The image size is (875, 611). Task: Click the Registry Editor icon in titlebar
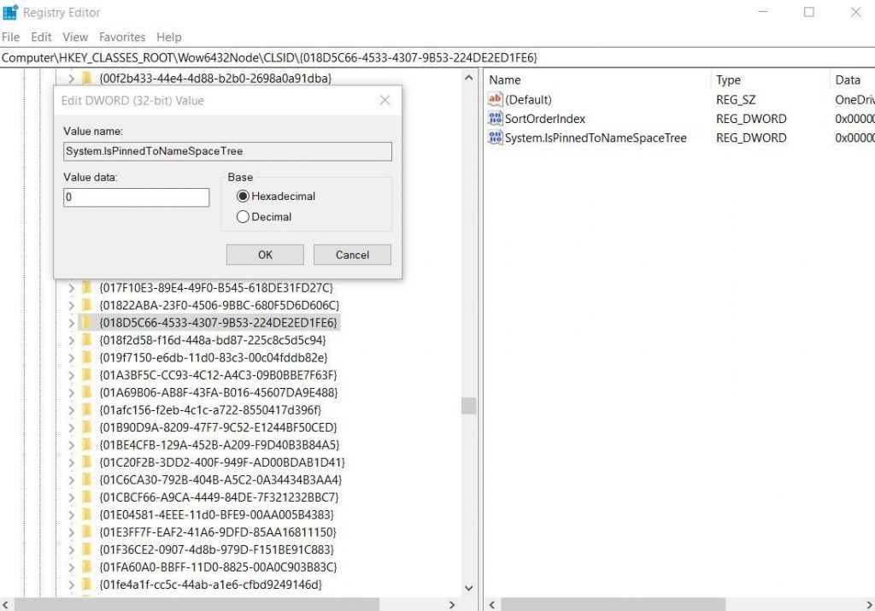(12, 12)
